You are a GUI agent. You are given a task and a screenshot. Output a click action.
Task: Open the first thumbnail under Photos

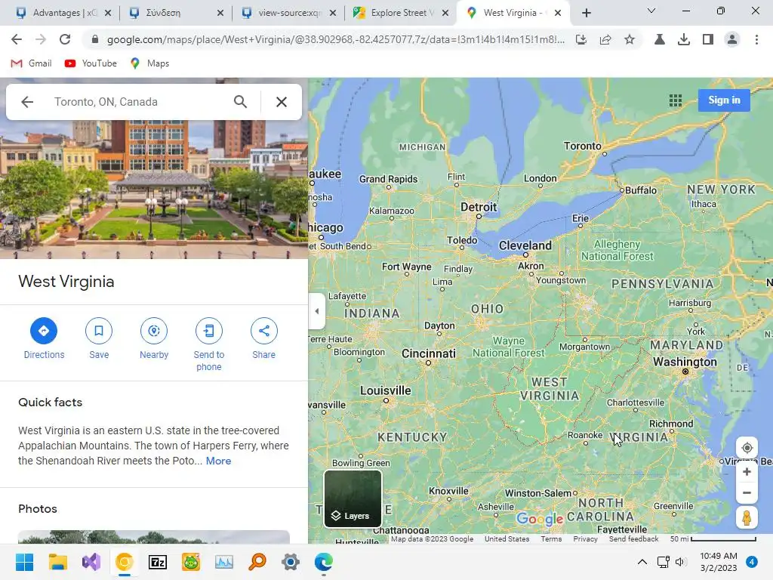pyautogui.click(x=154, y=537)
